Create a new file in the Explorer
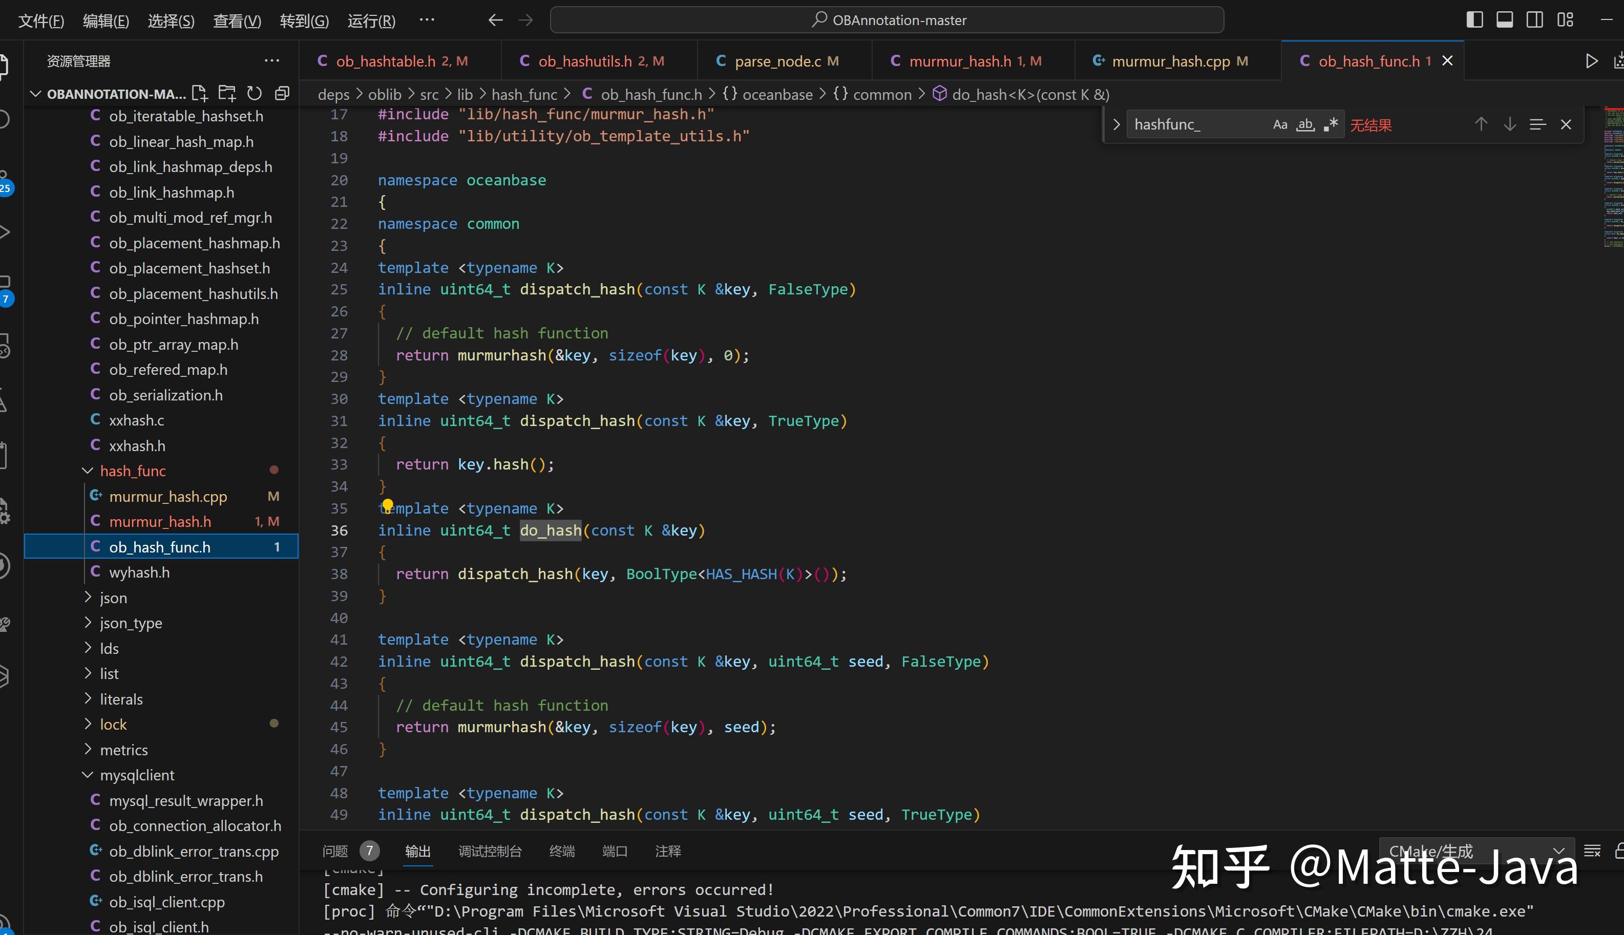Screen dimensions: 1624x935 [199, 93]
